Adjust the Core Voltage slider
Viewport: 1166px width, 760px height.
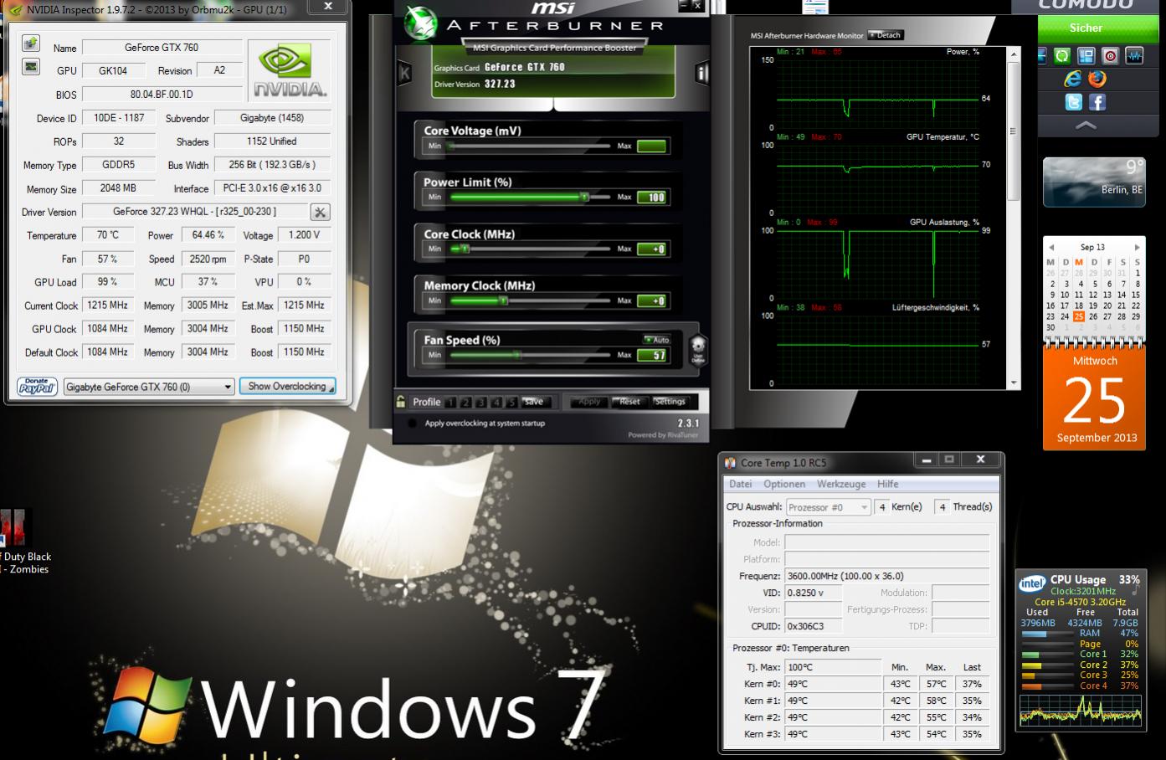coord(529,146)
